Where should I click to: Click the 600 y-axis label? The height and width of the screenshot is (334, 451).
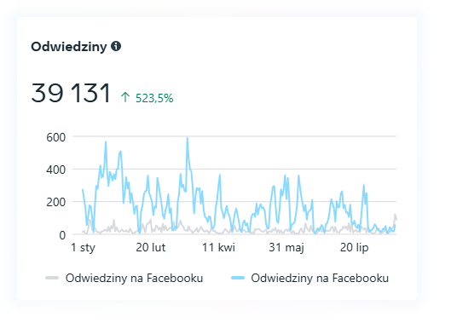coord(55,137)
